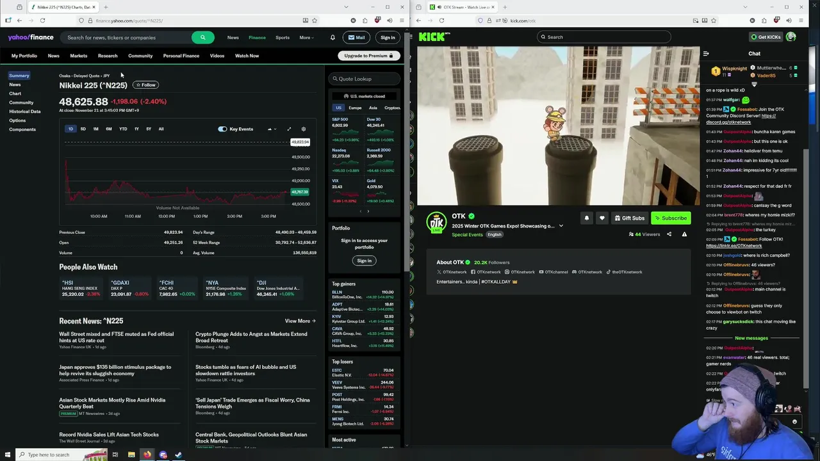The width and height of the screenshot is (820, 461).
Task: Open View More recent news link
Action: pos(300,321)
